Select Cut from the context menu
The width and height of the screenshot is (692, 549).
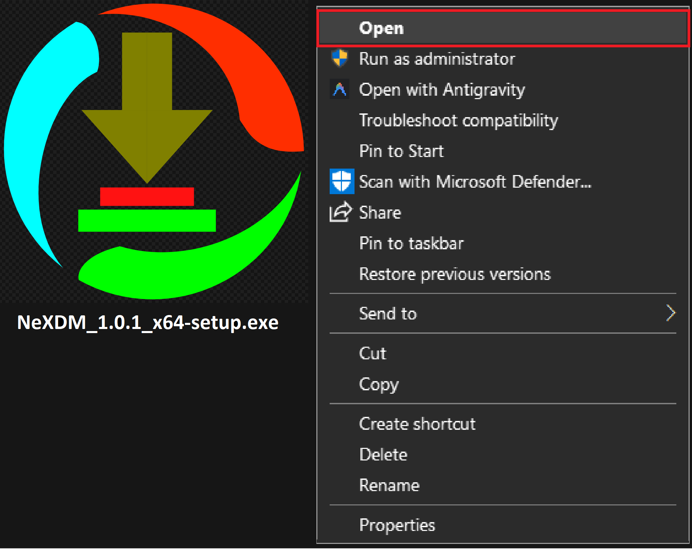373,353
